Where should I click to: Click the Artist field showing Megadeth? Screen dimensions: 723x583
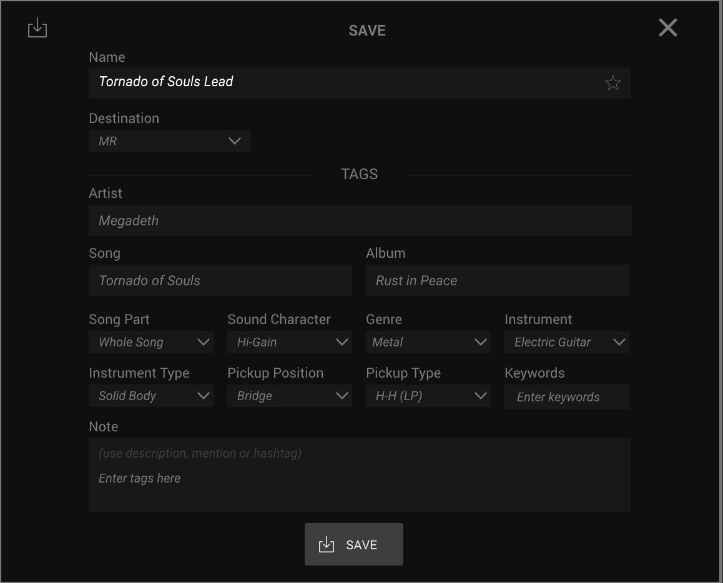tap(360, 220)
